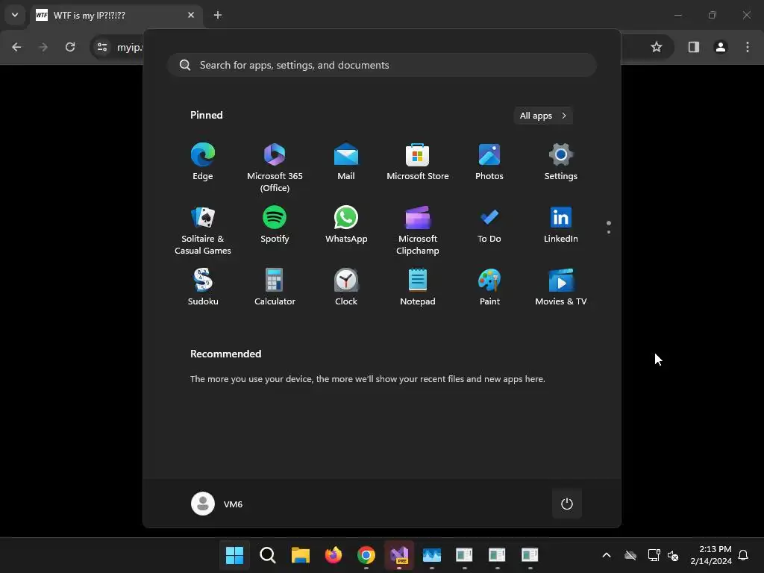764x573 pixels.
Task: Launch the Photos app
Action: click(489, 162)
